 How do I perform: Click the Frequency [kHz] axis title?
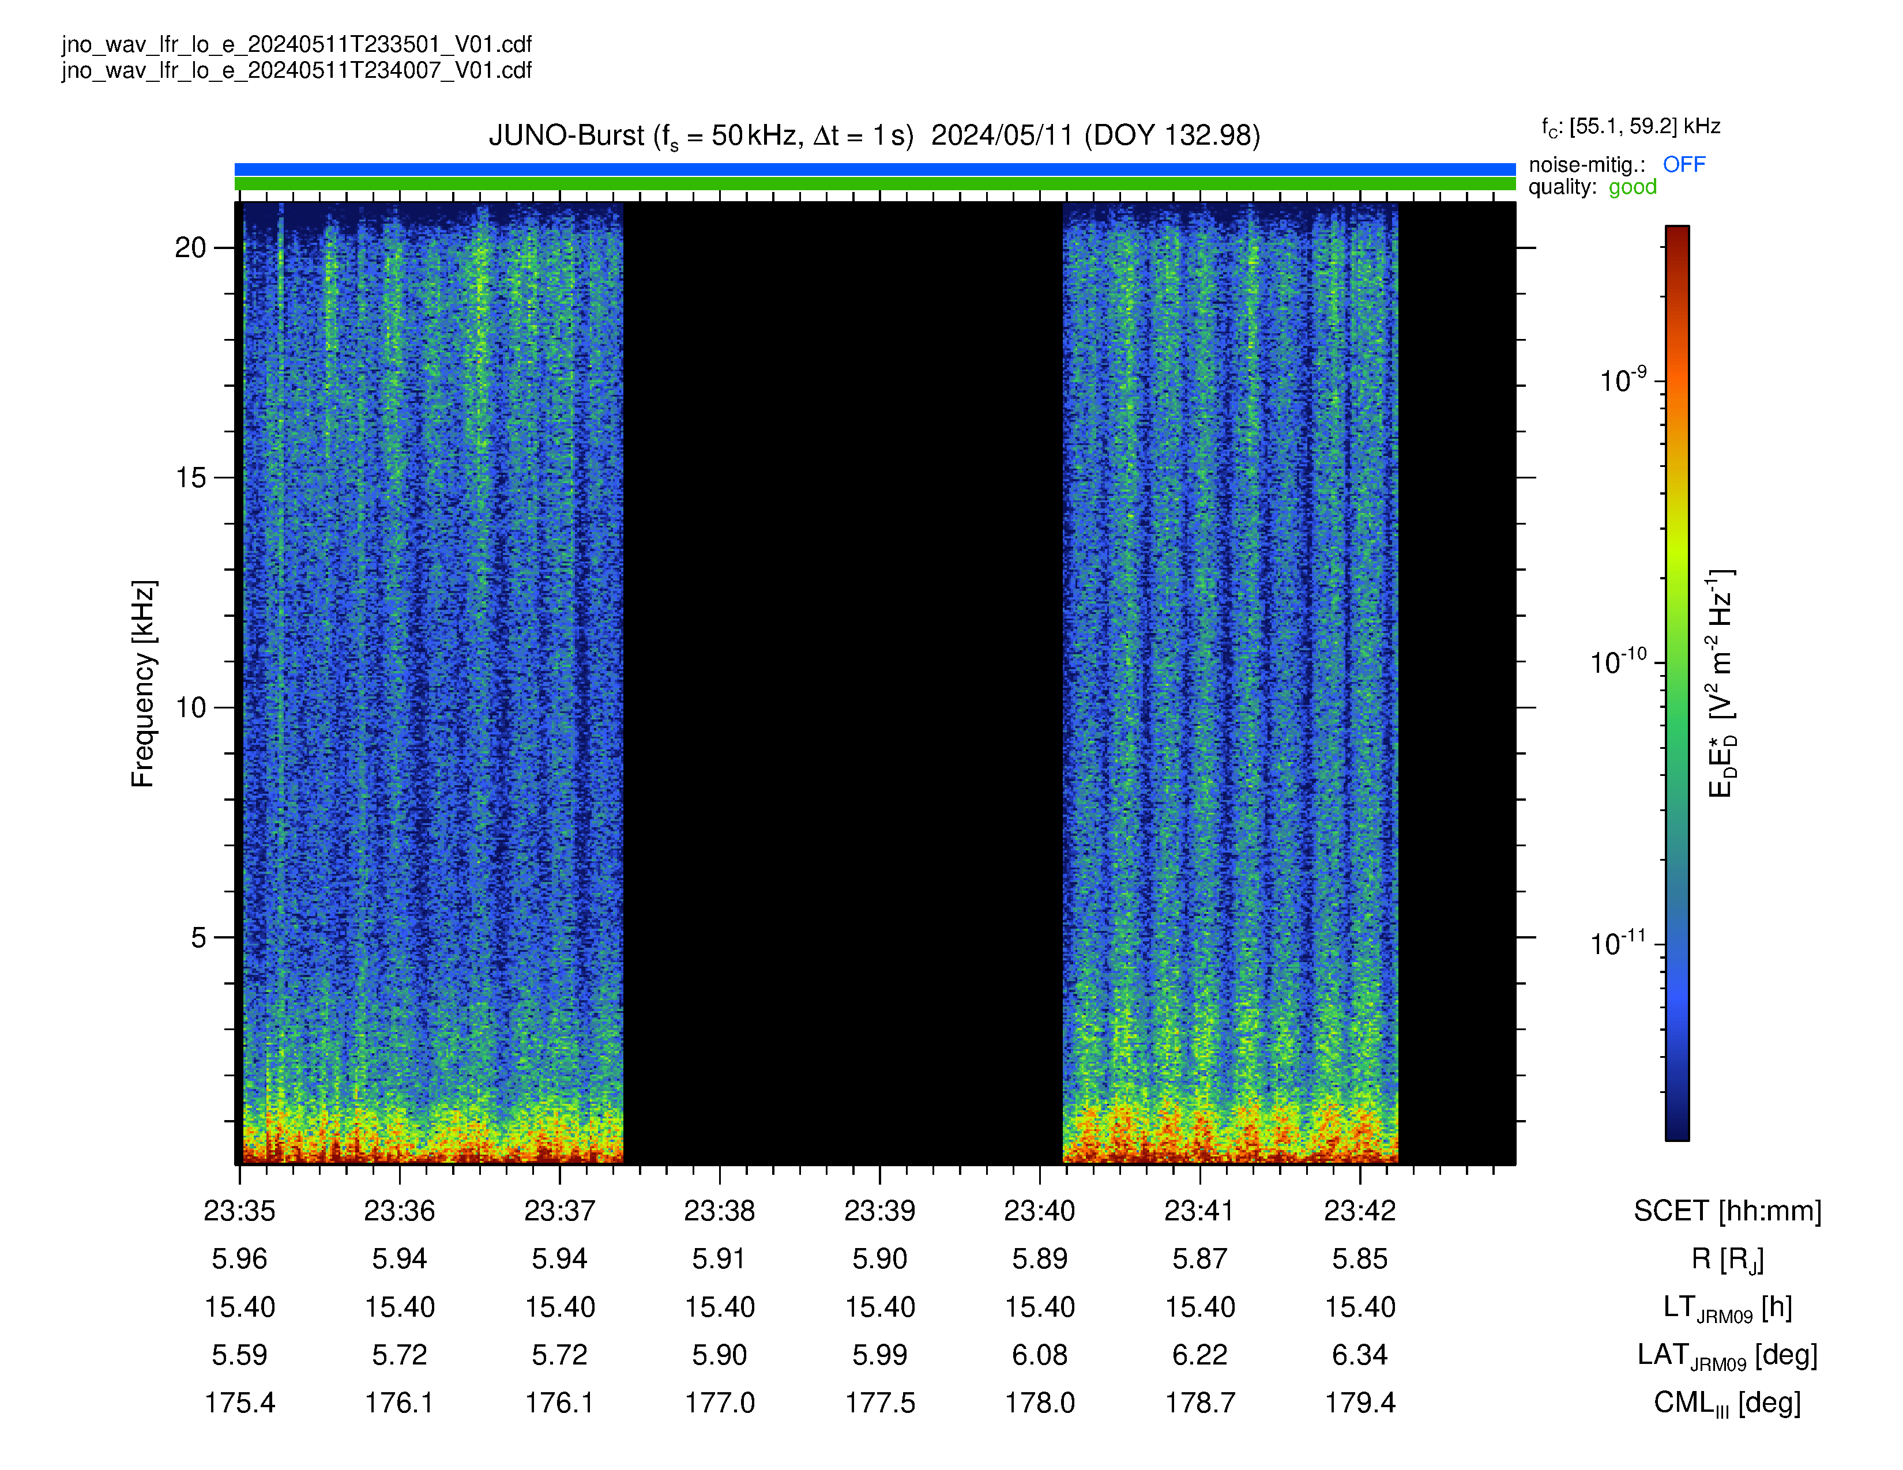click(x=143, y=684)
